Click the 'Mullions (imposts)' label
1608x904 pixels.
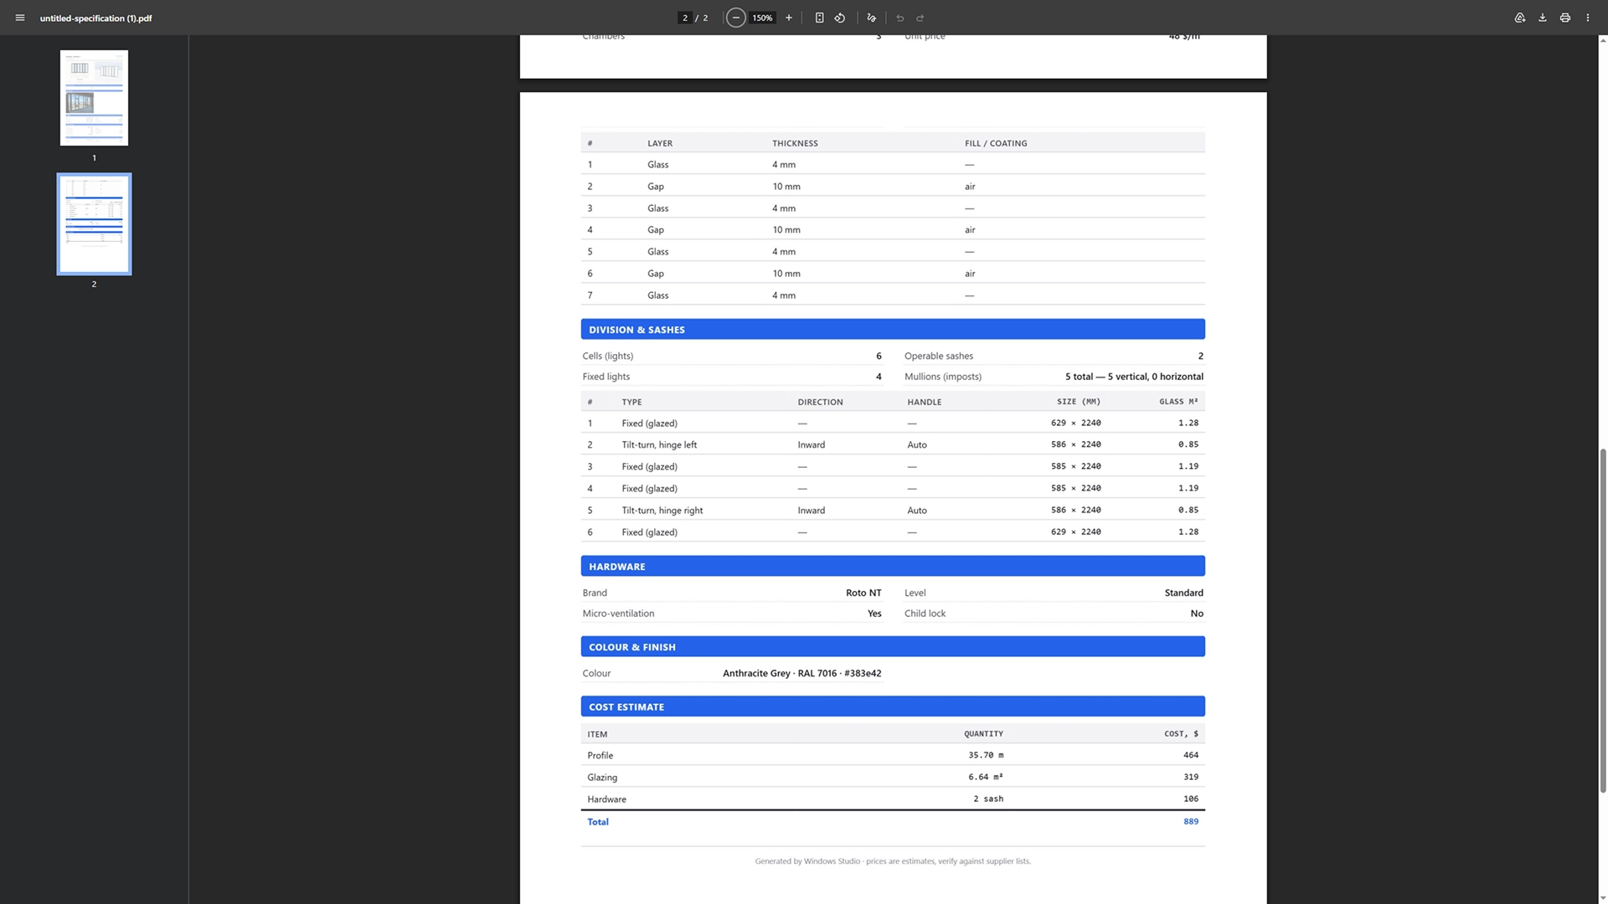coord(943,377)
